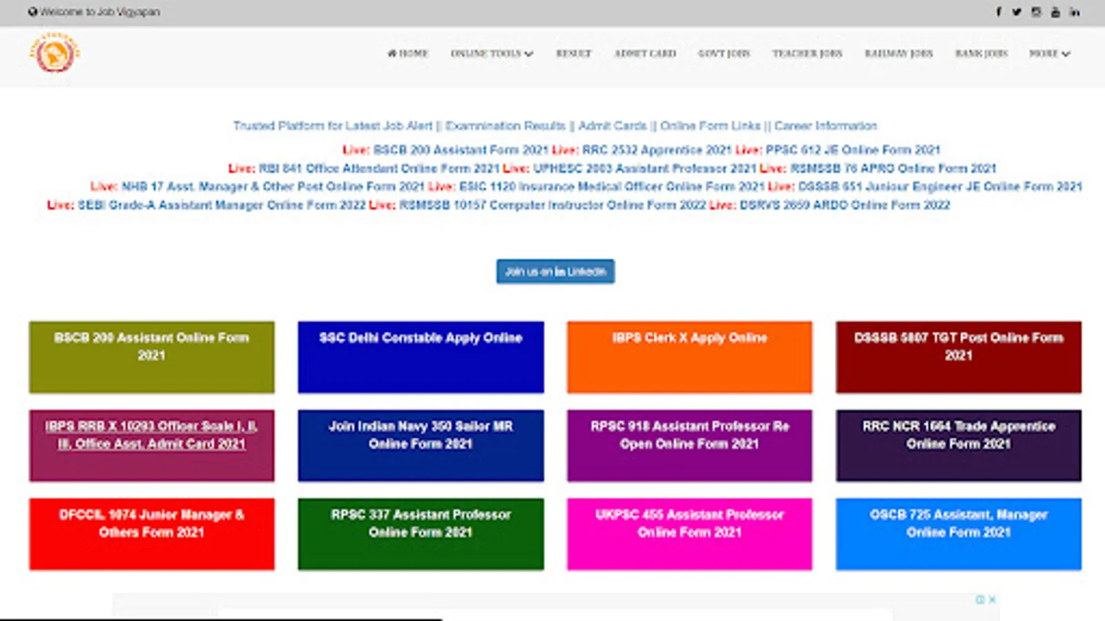Image resolution: width=1105 pixels, height=621 pixels.
Task: Open SSC Delhi Constable Apply Online card
Action: coord(421,357)
